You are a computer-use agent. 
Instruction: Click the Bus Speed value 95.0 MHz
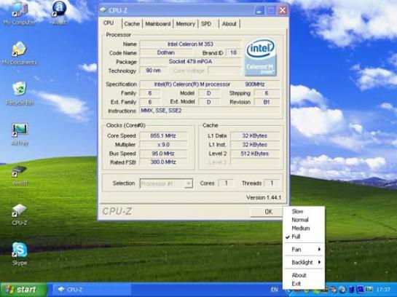pyautogui.click(x=163, y=154)
